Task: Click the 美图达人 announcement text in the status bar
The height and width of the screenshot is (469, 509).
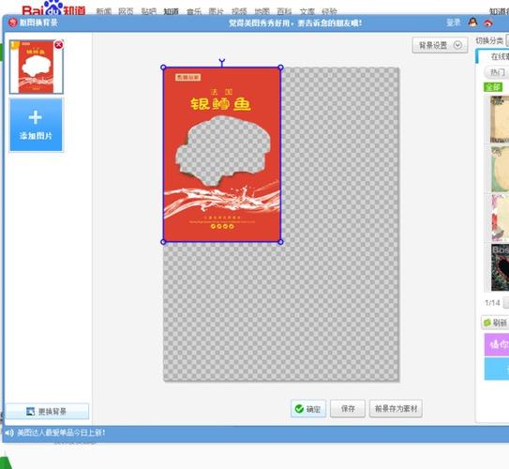Action: (61, 432)
